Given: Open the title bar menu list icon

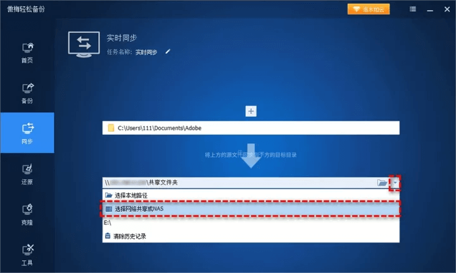Looking at the screenshot, I should 413,9.
